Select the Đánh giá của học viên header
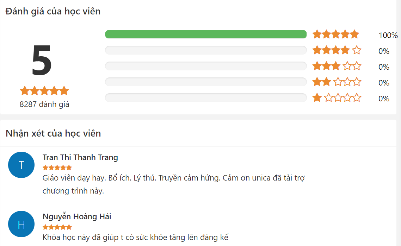Image resolution: width=401 pixels, height=246 pixels. pyautogui.click(x=53, y=11)
